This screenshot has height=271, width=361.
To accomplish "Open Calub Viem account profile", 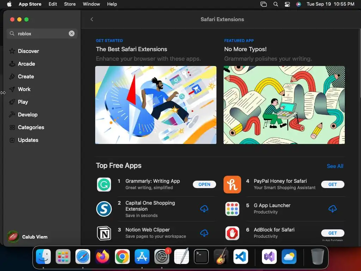I will [x=27, y=237].
